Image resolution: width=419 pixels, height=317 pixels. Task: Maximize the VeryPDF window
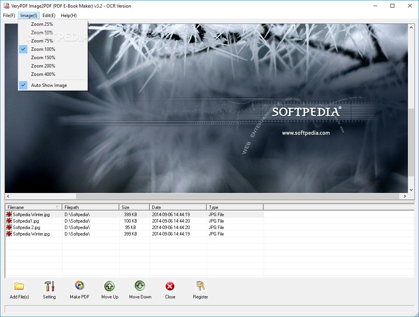coord(392,6)
